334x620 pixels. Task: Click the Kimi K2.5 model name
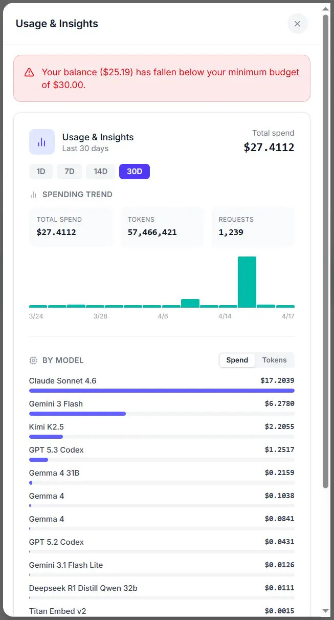tap(47, 427)
